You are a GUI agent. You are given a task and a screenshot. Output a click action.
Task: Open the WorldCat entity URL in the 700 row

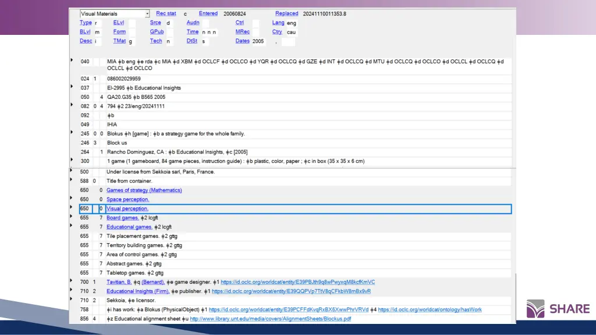tap(297, 282)
